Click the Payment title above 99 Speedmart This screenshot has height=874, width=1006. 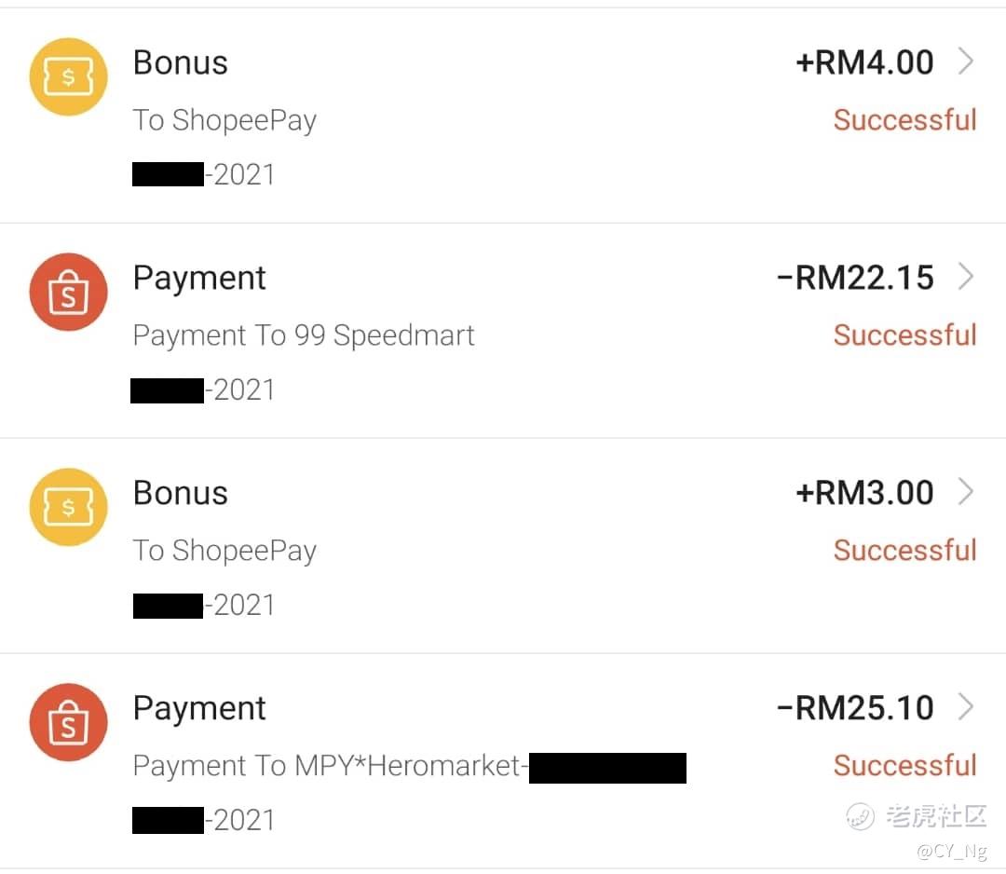tap(199, 278)
